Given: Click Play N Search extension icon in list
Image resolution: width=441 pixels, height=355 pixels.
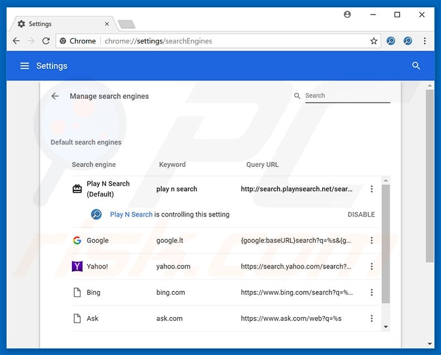Looking at the screenshot, I should 96,214.
